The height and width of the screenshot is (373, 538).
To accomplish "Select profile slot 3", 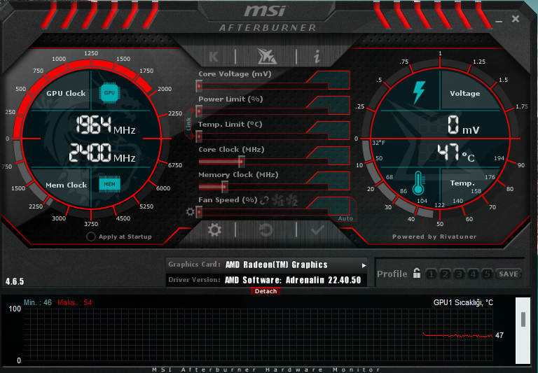I will [x=459, y=274].
